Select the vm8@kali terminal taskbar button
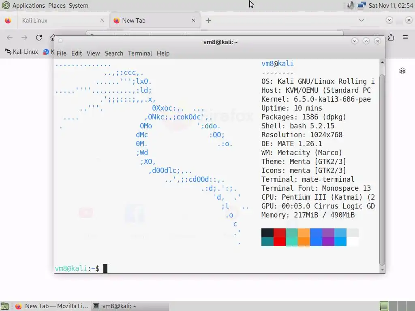The height and width of the screenshot is (311, 415). pos(130,306)
